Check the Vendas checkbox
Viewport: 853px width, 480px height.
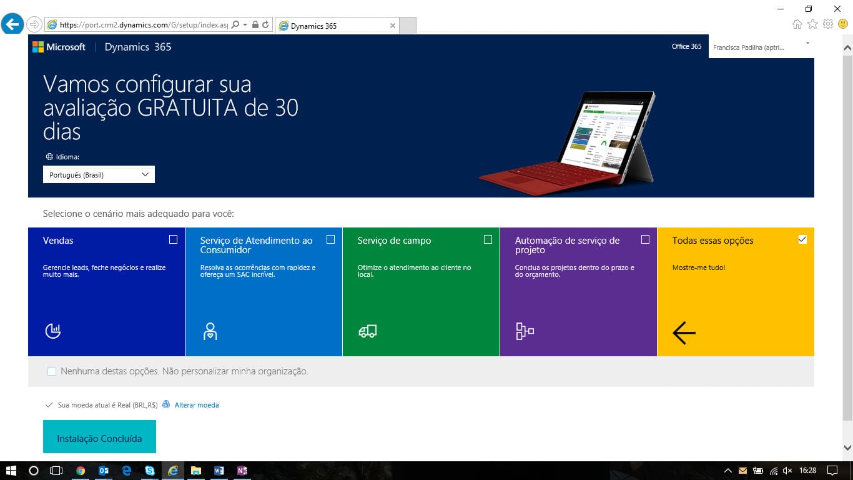tap(173, 239)
